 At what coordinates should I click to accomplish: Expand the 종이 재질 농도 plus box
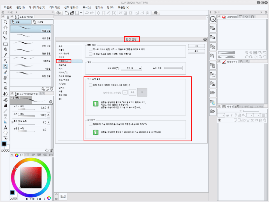[12, 122]
